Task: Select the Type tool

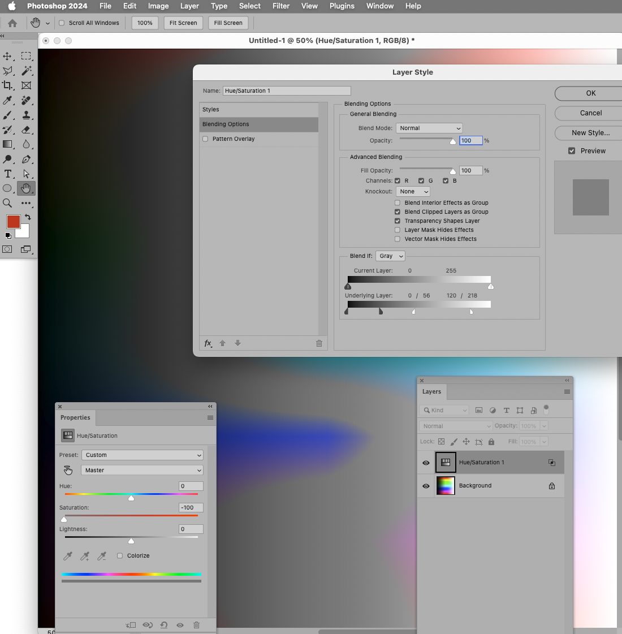Action: (7, 174)
